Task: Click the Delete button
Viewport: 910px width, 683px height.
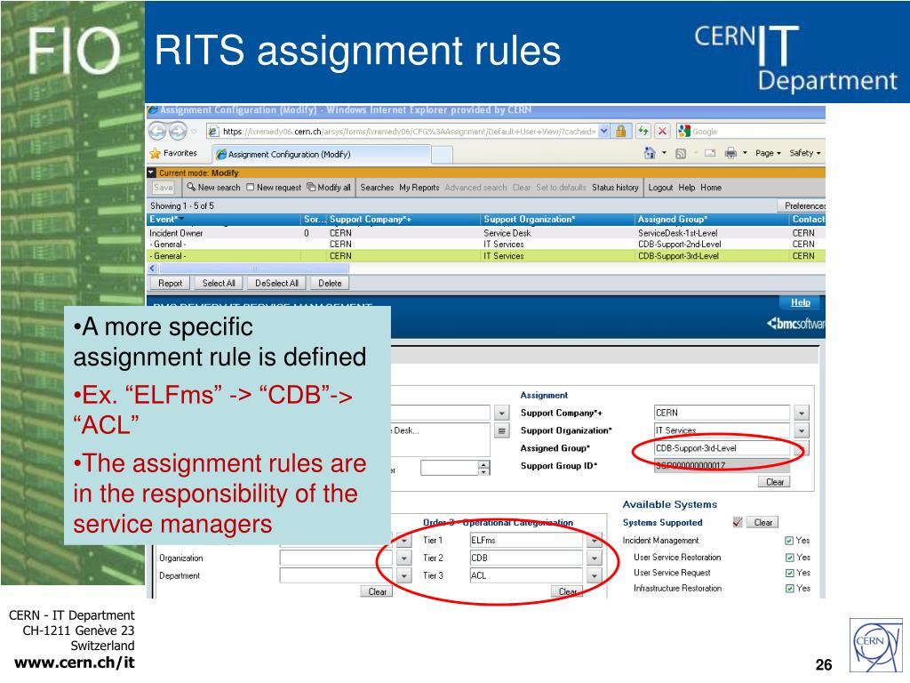Action: (x=330, y=284)
